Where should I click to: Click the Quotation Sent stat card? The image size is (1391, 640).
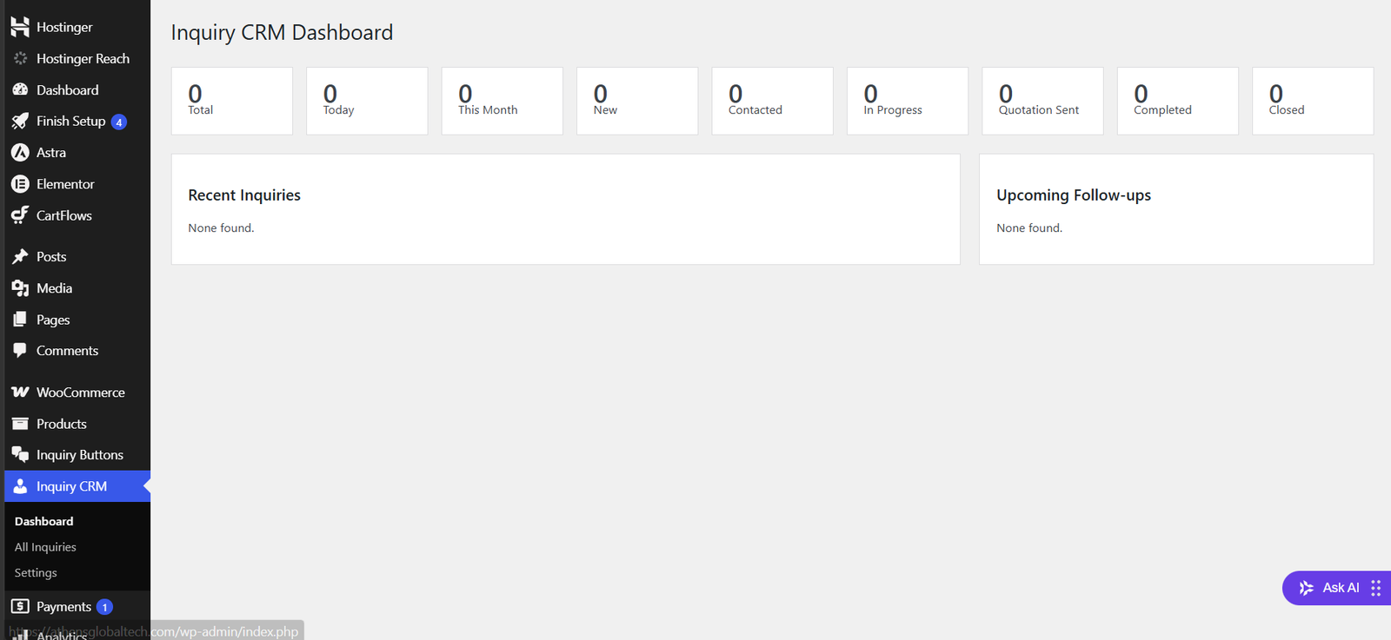[1042, 101]
